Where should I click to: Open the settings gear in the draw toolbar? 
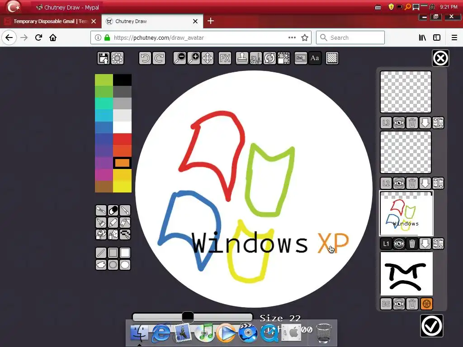tap(118, 58)
